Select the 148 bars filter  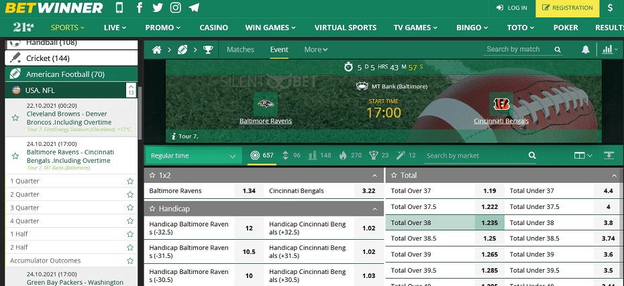click(x=313, y=155)
